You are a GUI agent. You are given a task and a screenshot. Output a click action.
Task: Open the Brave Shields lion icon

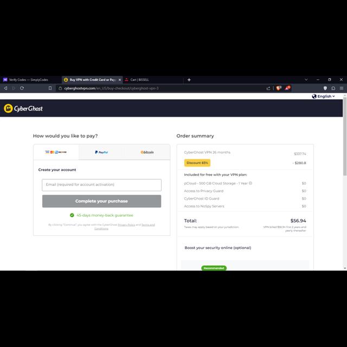pyautogui.click(x=279, y=88)
